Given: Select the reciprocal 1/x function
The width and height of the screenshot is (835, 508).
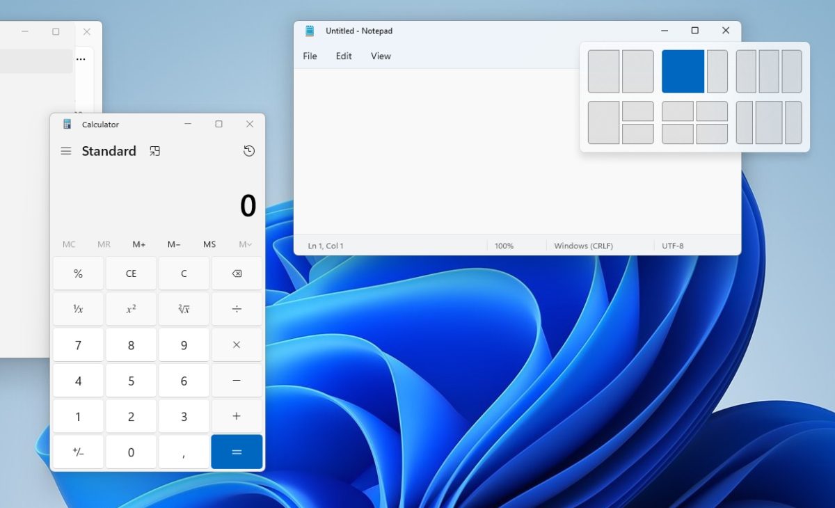Looking at the screenshot, I should click(78, 308).
